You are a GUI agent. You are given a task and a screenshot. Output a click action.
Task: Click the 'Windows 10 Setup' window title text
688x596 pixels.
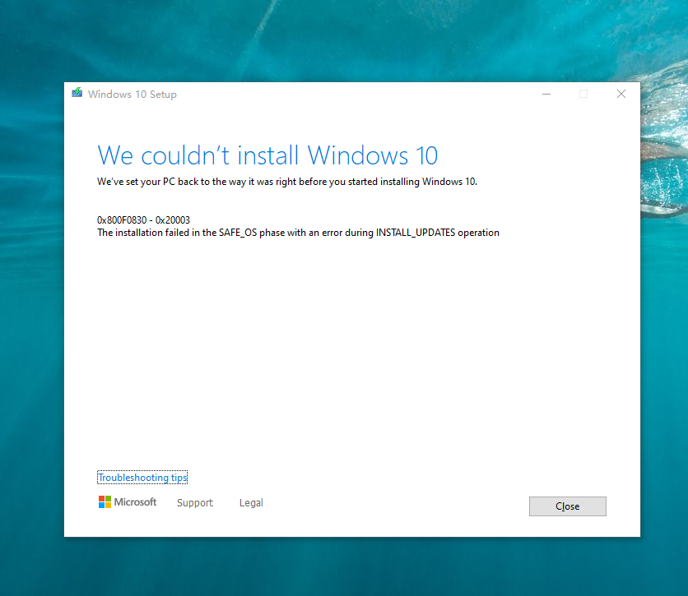click(x=132, y=95)
